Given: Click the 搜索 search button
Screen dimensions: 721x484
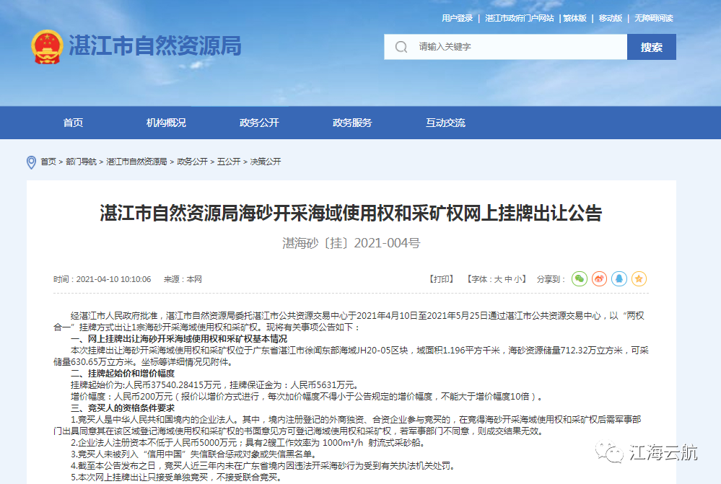Looking at the screenshot, I should pos(651,46).
